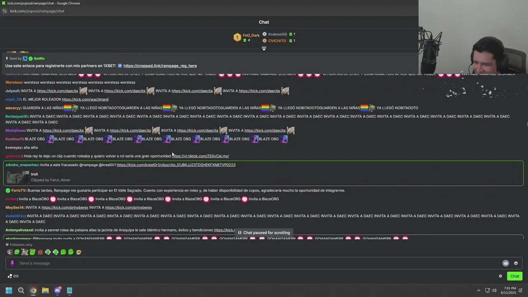Click Mollejitaaa username
Image resolution: width=528 pixels, height=297 pixels.
(x=15, y=130)
